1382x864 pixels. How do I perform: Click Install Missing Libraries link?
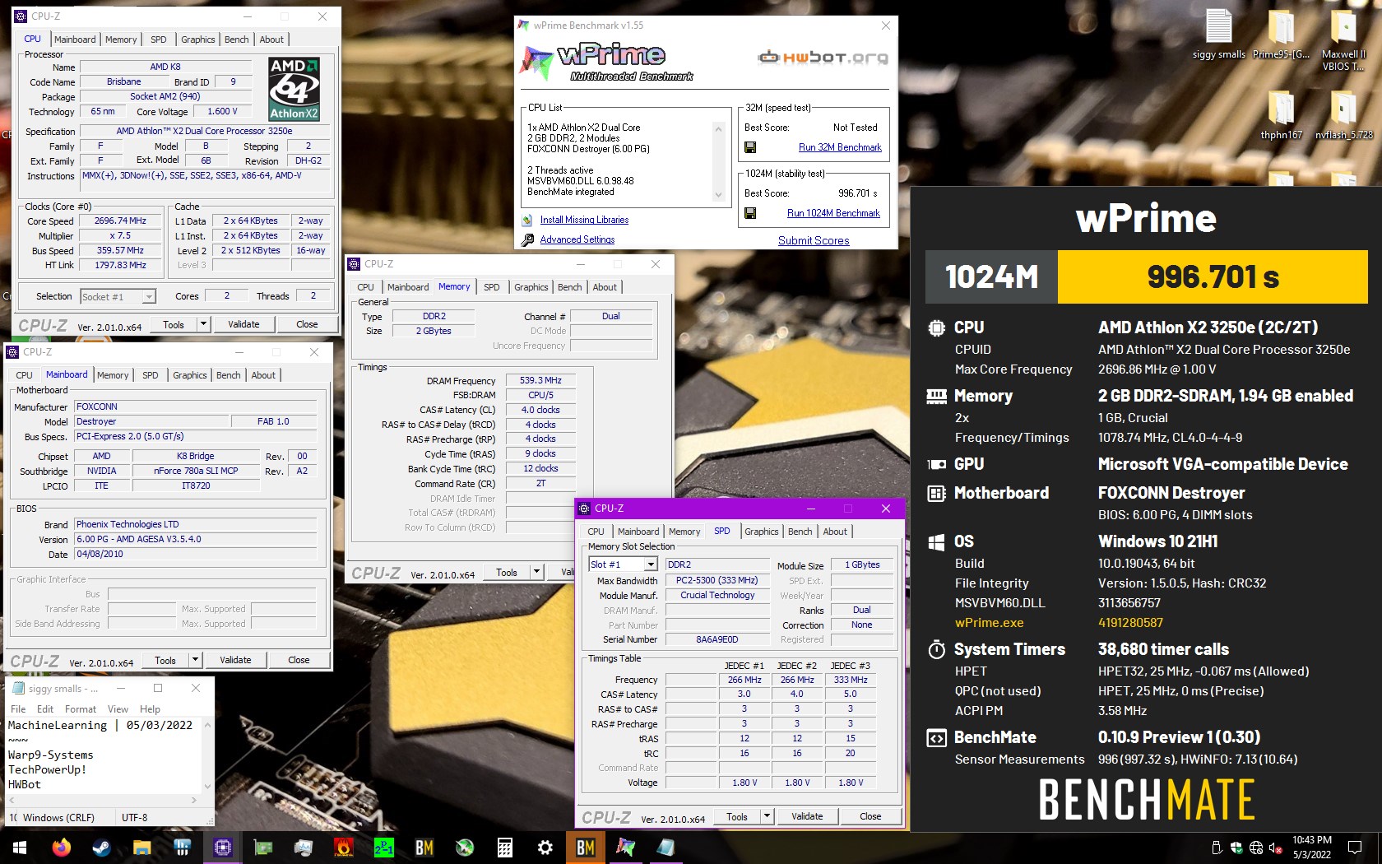(x=584, y=220)
